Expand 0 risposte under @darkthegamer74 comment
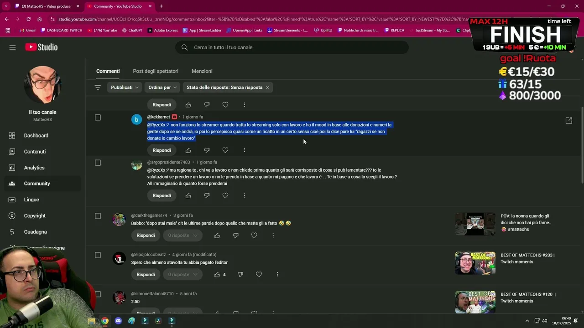This screenshot has height=328, width=584. (182, 236)
